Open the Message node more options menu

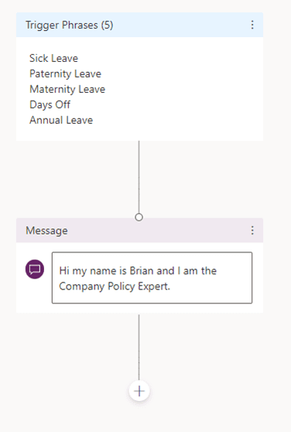point(252,231)
